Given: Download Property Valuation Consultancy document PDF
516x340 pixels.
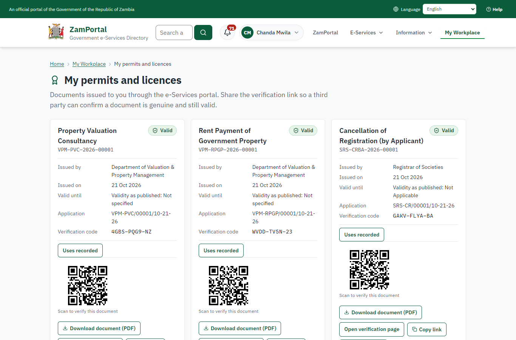Looking at the screenshot, I should coord(99,328).
